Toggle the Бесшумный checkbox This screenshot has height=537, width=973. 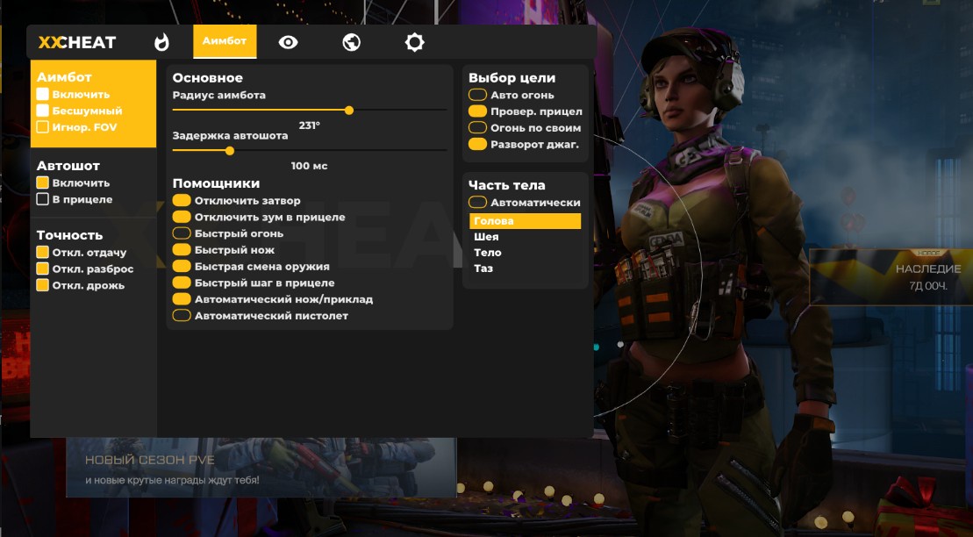coord(43,111)
